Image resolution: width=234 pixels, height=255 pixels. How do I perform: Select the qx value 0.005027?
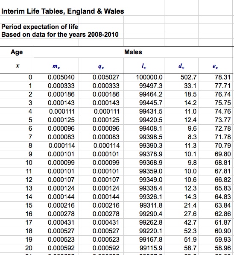coord(106,77)
